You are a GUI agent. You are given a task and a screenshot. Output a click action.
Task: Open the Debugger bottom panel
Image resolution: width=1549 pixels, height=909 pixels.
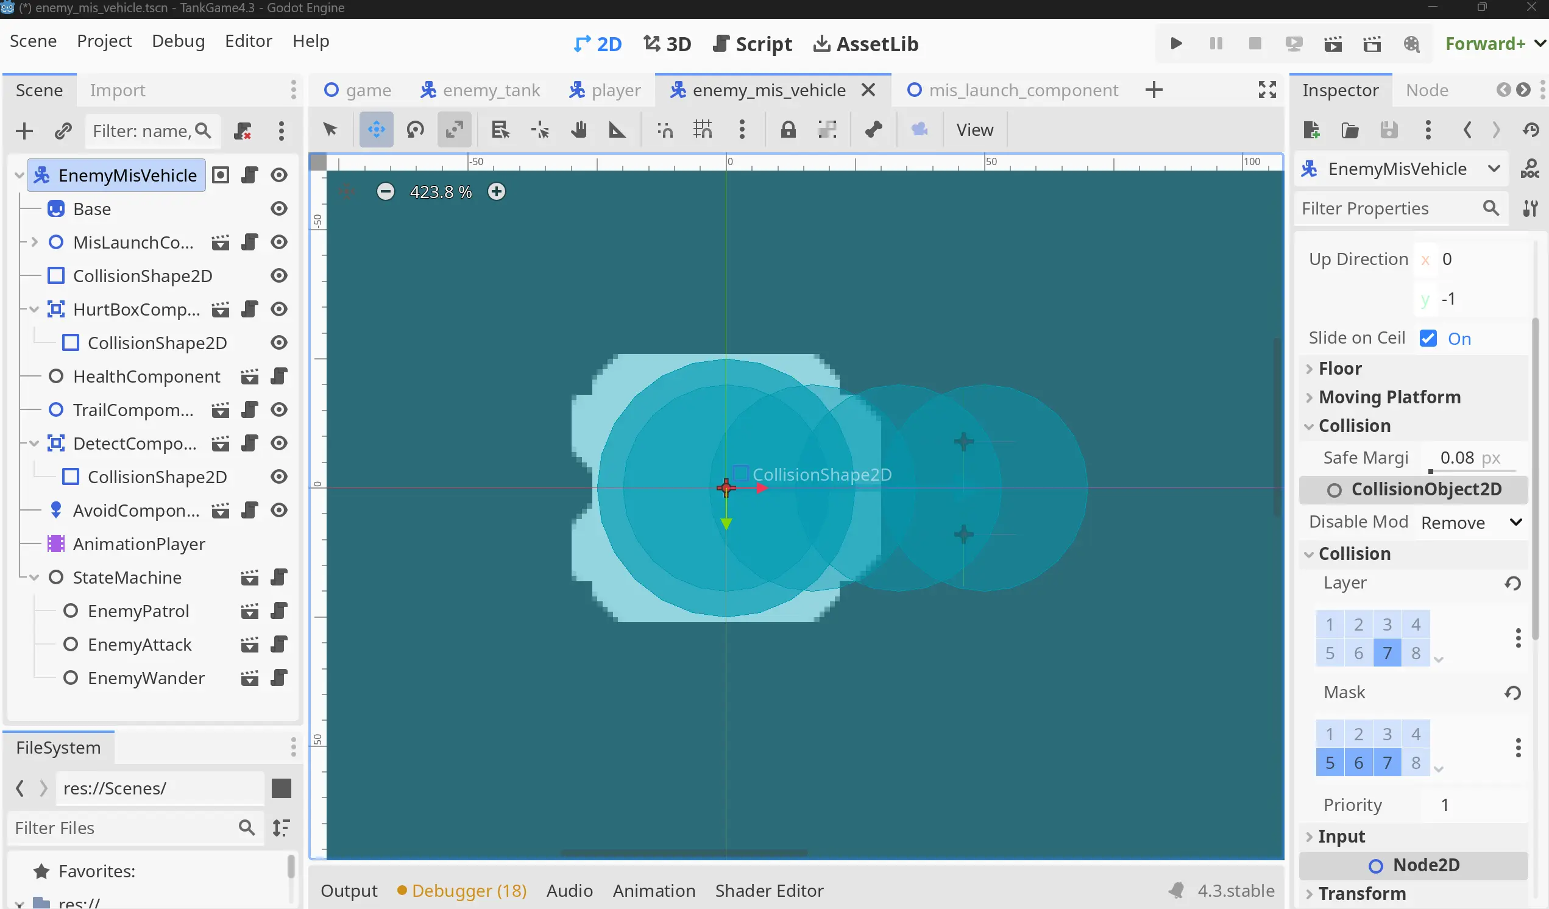463,891
